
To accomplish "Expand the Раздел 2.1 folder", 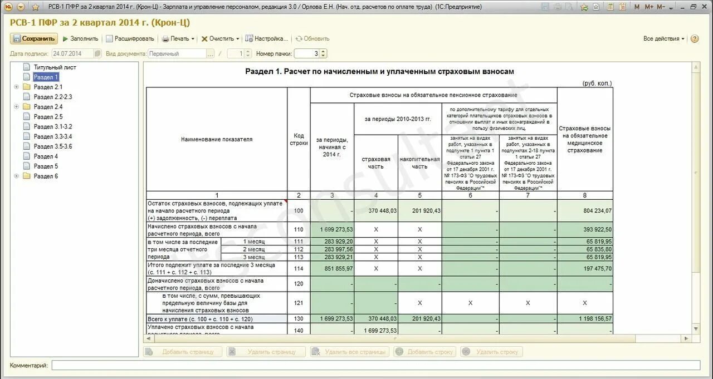I will click(16, 87).
